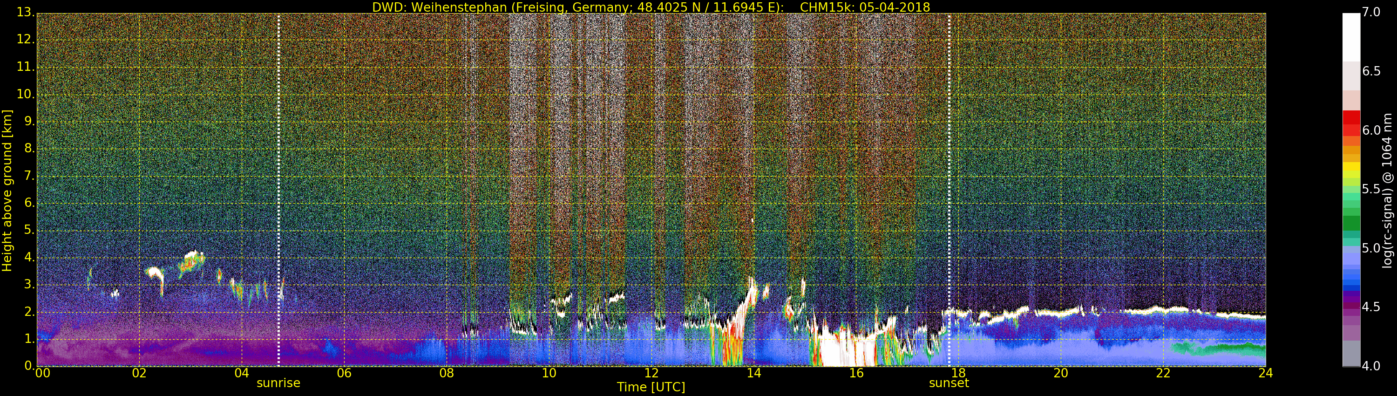Click the '5.0' colorbar scale value
This screenshot has width=1397, height=396.
pyautogui.click(x=1371, y=248)
